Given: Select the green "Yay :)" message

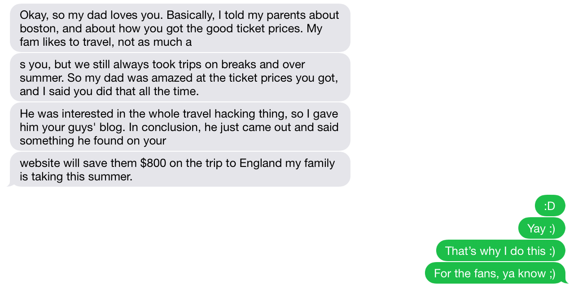Looking at the screenshot, I should point(541,228).
